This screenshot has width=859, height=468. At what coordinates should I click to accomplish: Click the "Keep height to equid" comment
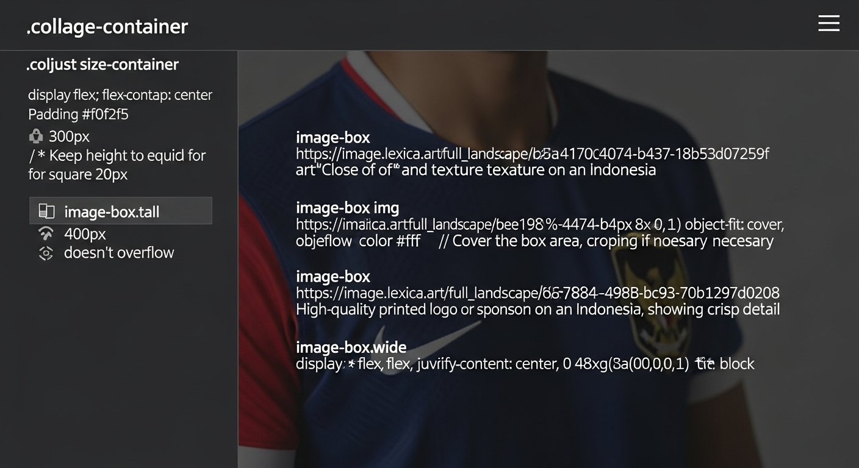click(117, 156)
